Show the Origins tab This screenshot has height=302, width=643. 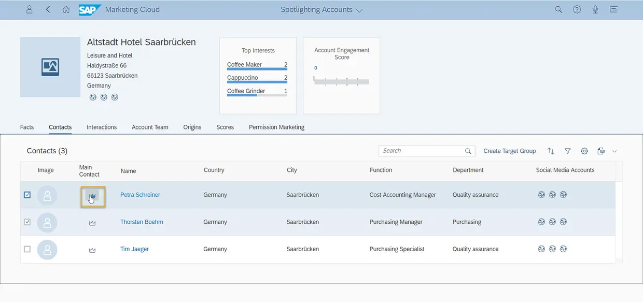(192, 127)
